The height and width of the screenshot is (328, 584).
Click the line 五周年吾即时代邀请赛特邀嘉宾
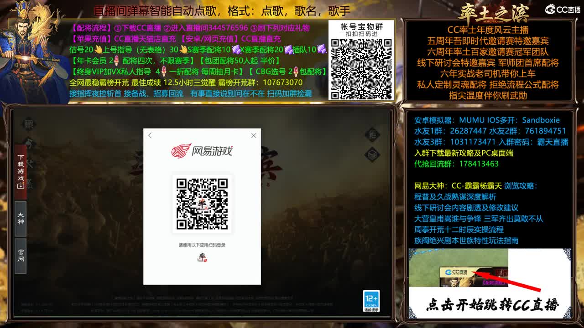click(x=488, y=41)
